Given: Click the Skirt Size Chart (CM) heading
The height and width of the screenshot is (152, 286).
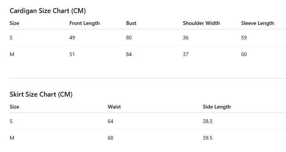Looking at the screenshot, I should coord(41,94).
